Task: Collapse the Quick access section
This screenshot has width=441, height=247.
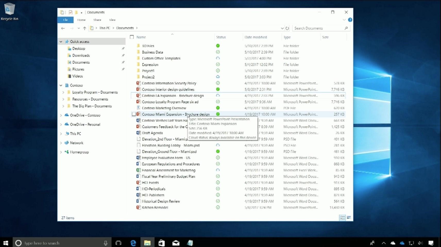Action: tap(61, 41)
